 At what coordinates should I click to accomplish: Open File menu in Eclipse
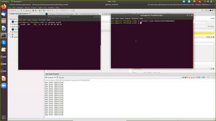(x=9, y=7)
